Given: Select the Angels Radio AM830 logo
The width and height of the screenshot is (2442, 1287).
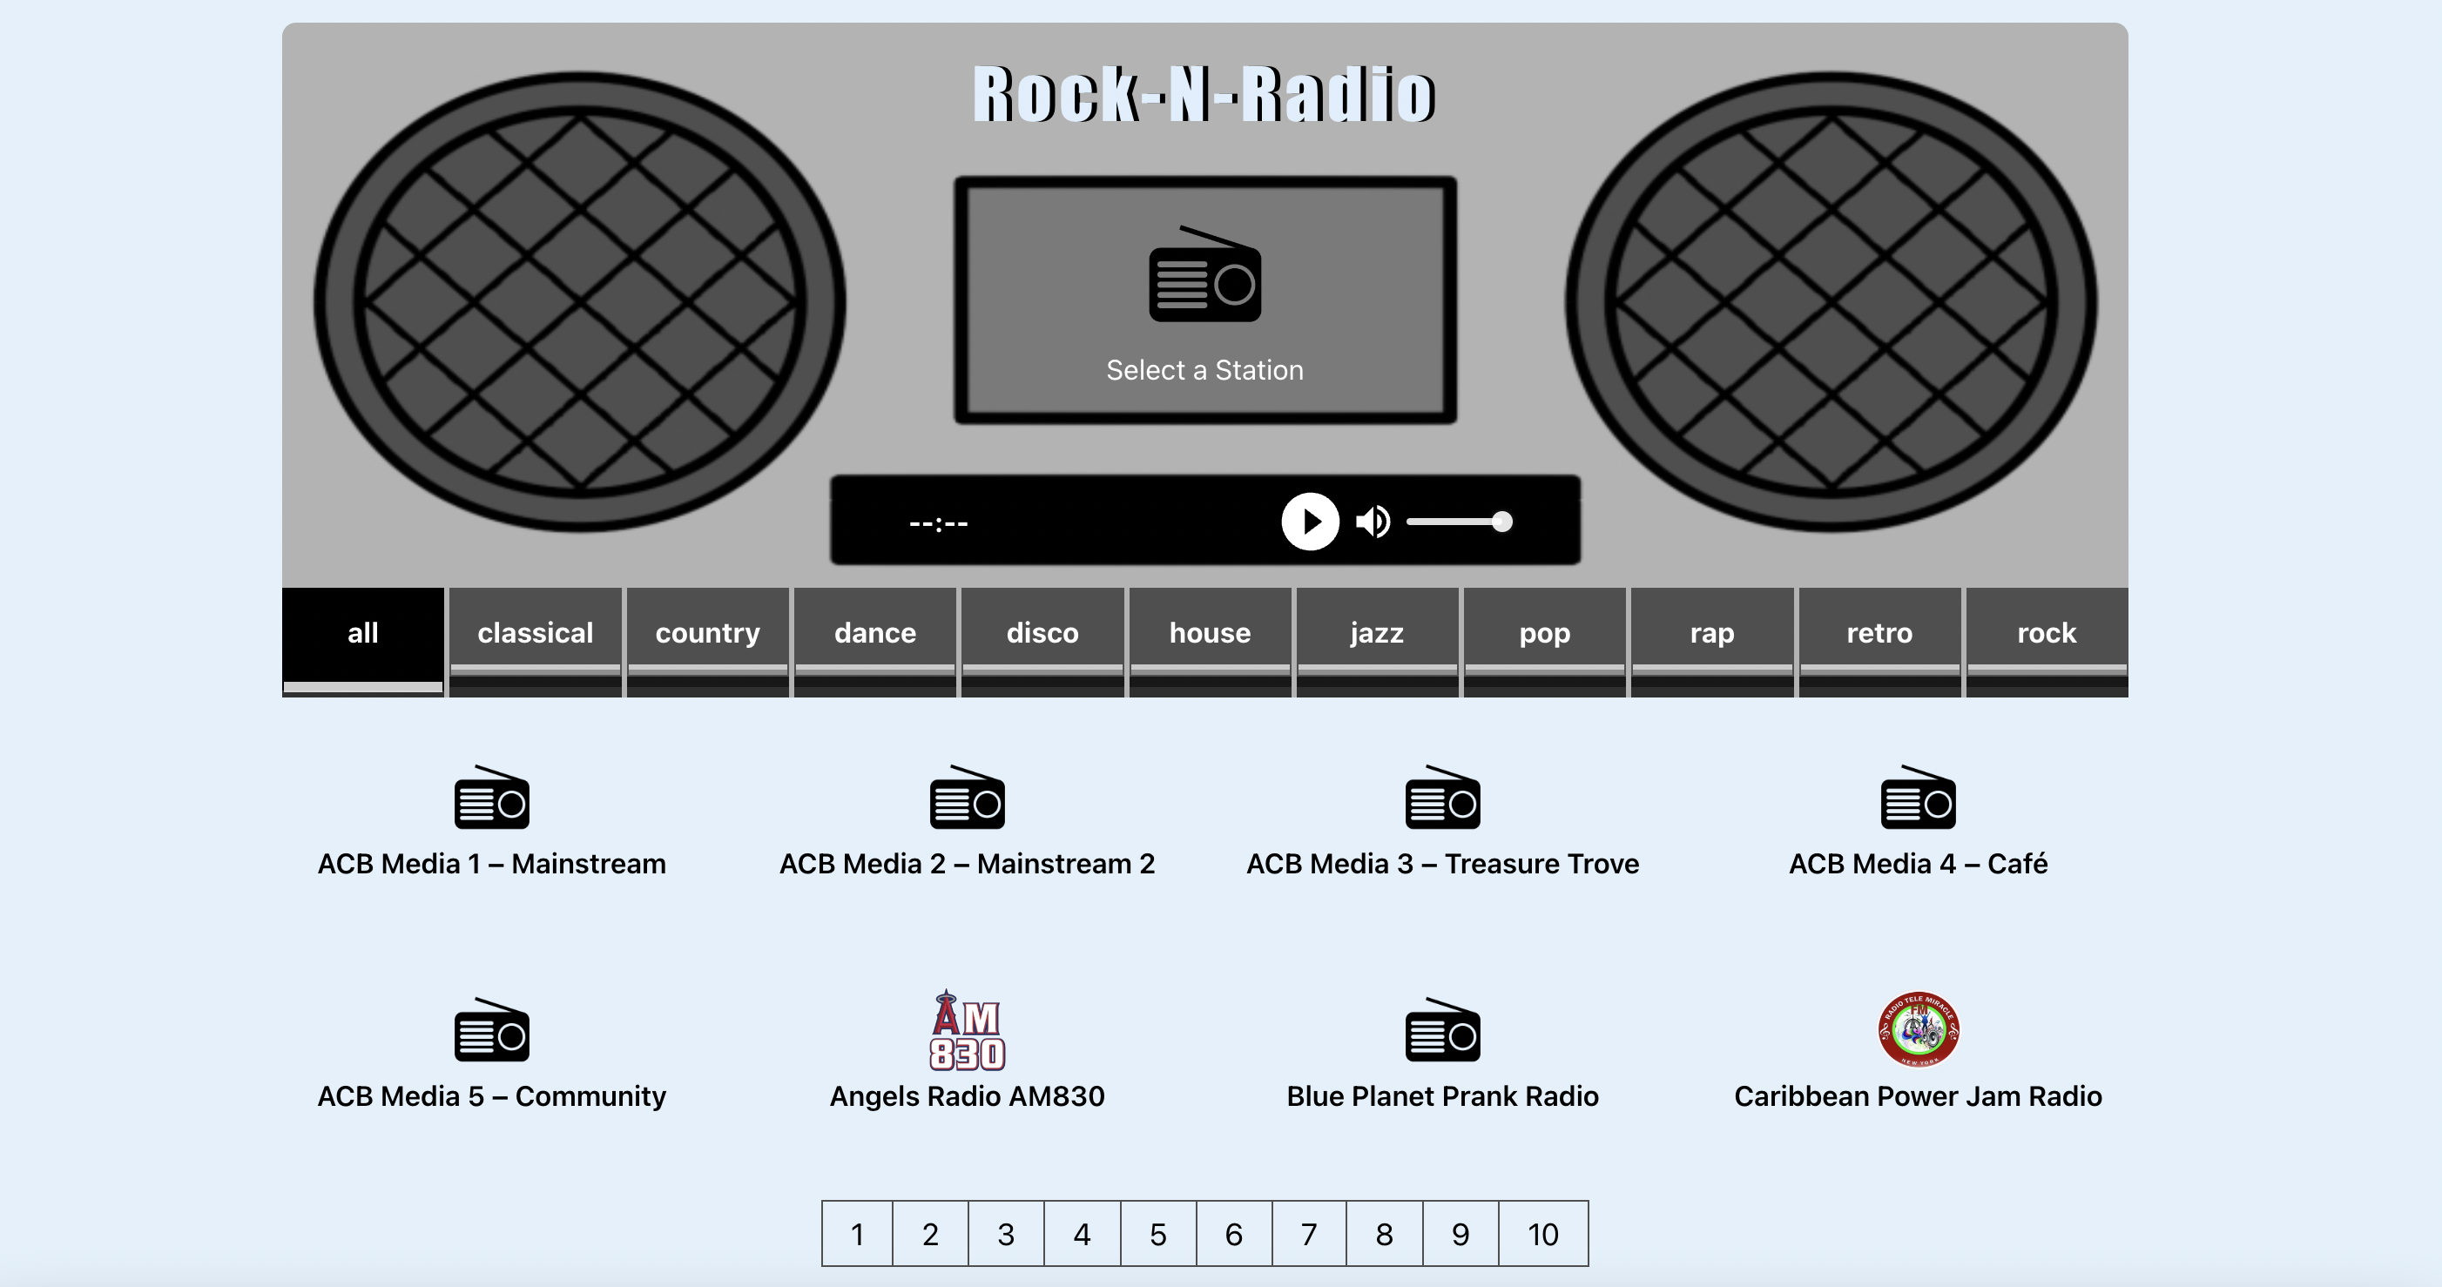Looking at the screenshot, I should (968, 1032).
